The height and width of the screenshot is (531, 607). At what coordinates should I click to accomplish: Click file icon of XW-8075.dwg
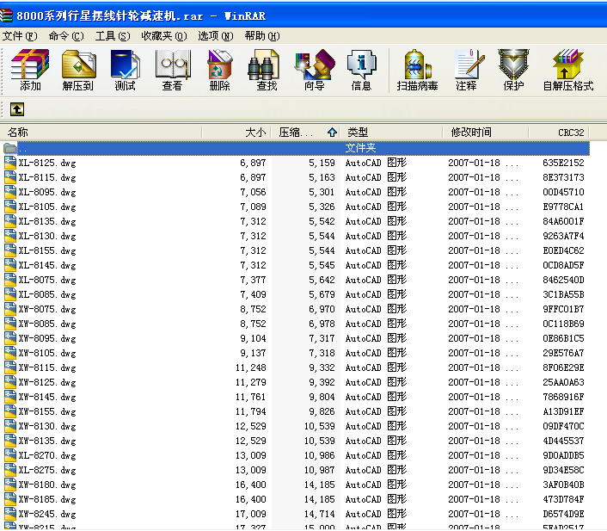tap(10, 309)
